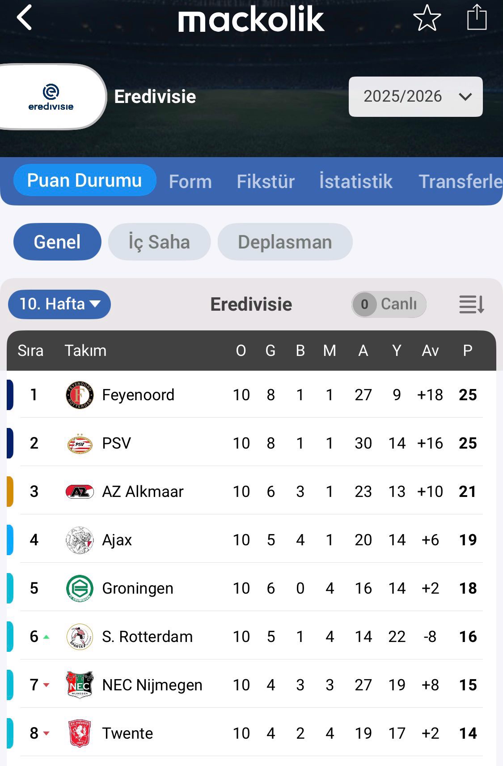Tap the share icon
The image size is (503, 766).
pos(477,18)
